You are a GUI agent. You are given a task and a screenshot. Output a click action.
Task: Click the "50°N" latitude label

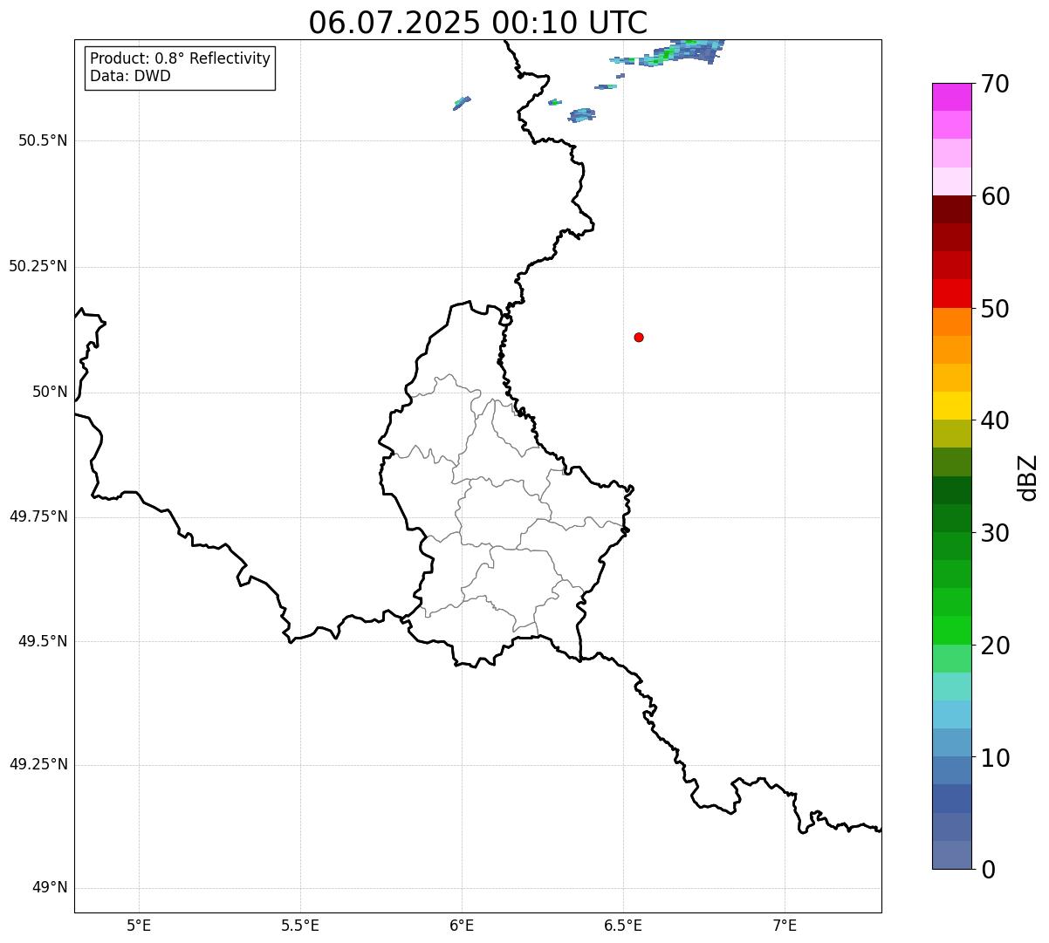click(50, 392)
